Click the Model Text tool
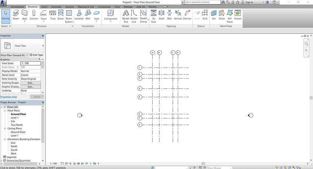 click(126, 16)
